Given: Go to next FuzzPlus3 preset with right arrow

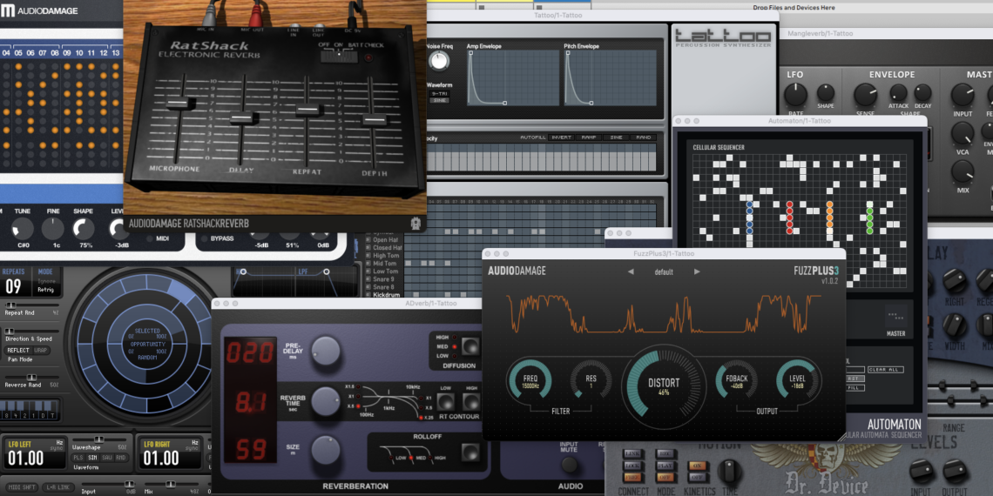Looking at the screenshot, I should [x=697, y=271].
